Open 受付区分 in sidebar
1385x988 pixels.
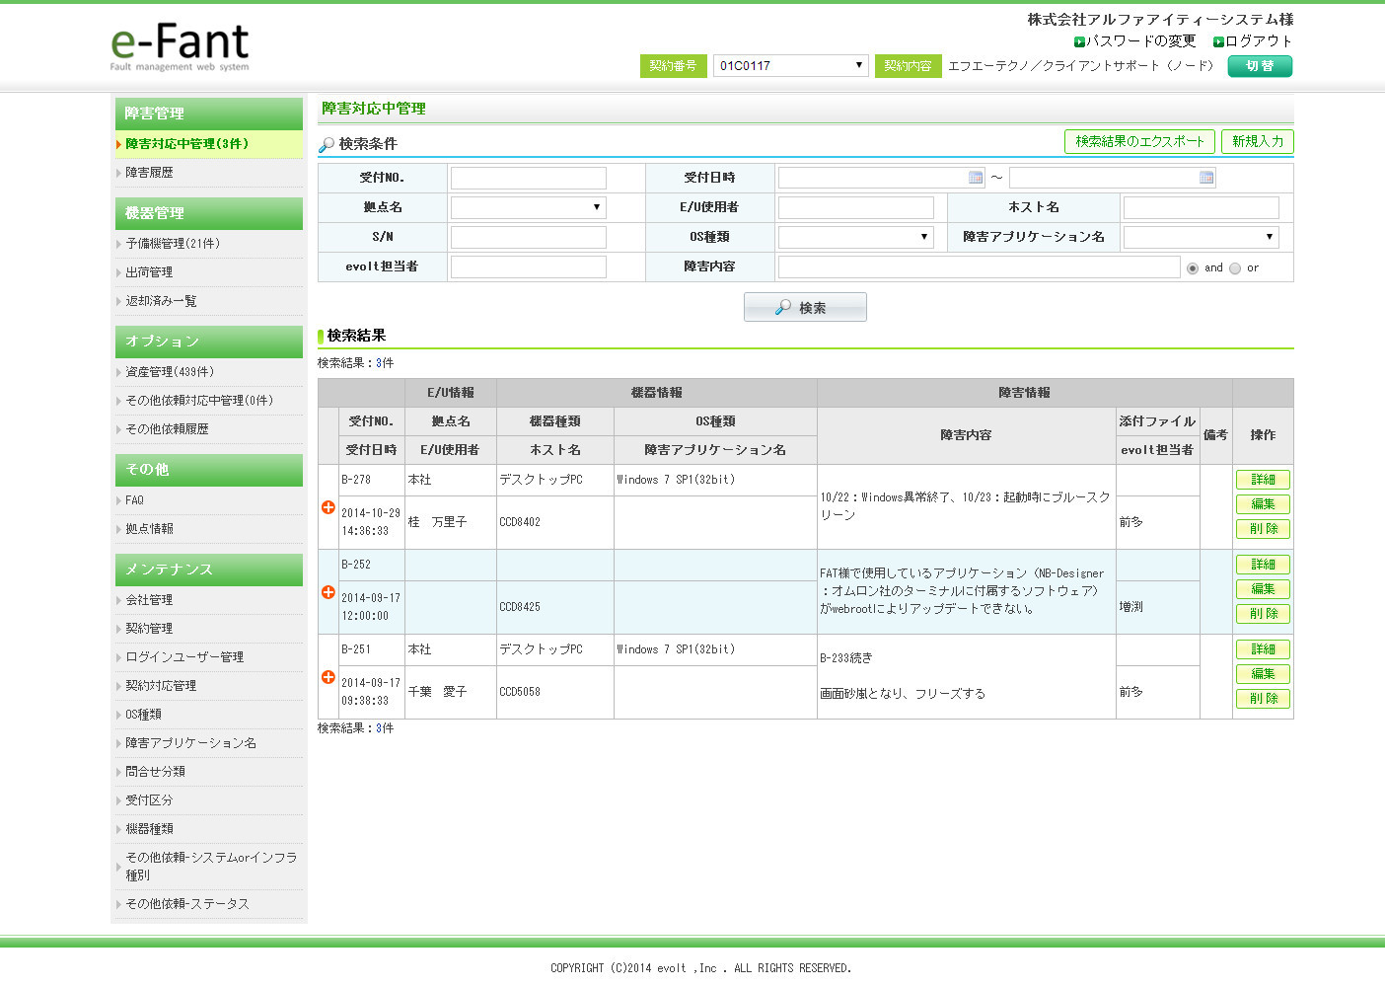(x=149, y=800)
